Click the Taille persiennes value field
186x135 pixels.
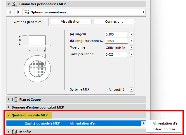[116, 54]
